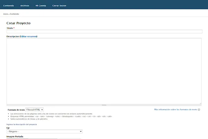Click the 'Ingrese la descripción del proyecto' help text
This screenshot has height=139, width=208.
(x=21, y=124)
